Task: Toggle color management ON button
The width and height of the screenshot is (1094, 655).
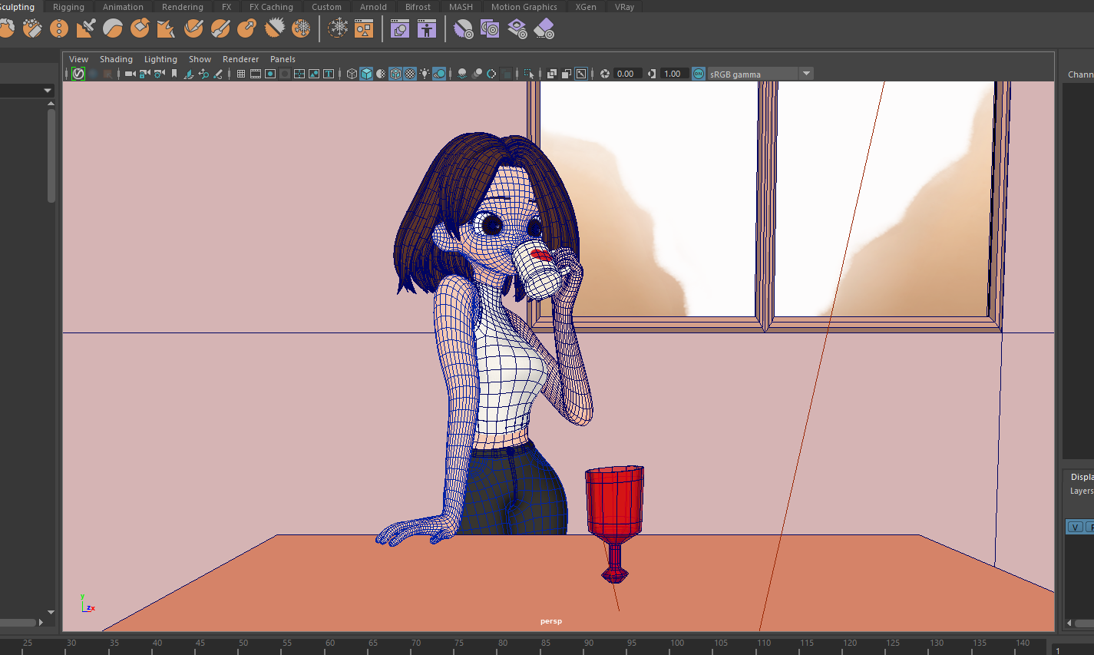Action: pos(699,74)
